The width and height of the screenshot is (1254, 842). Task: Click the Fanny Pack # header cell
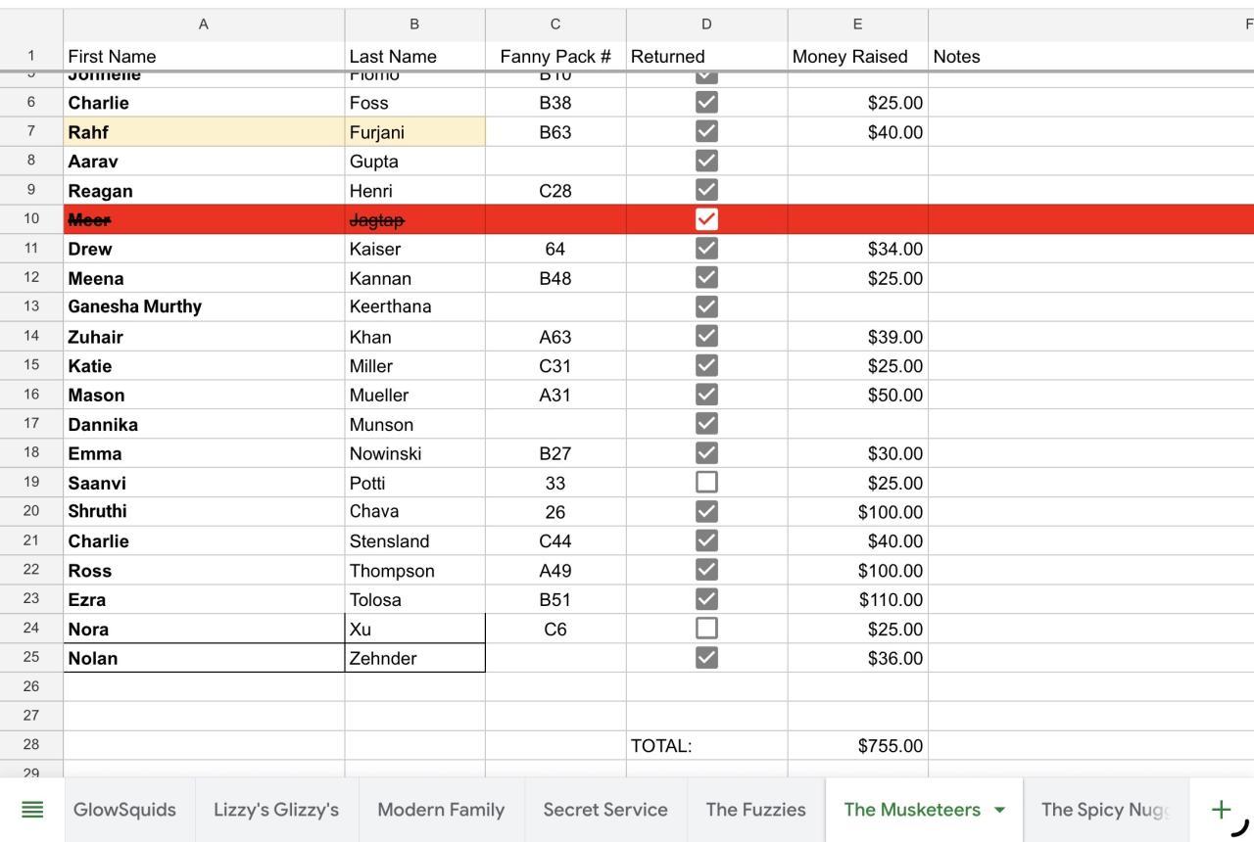[555, 57]
